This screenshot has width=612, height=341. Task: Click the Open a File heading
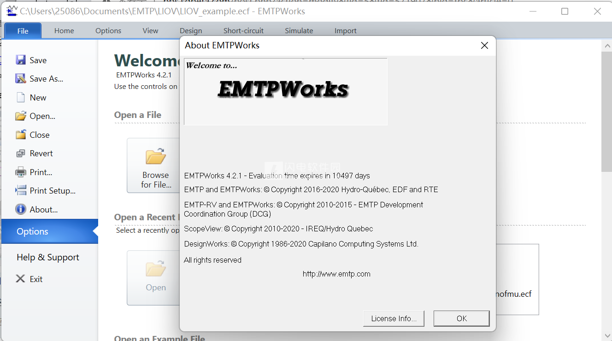tap(138, 115)
